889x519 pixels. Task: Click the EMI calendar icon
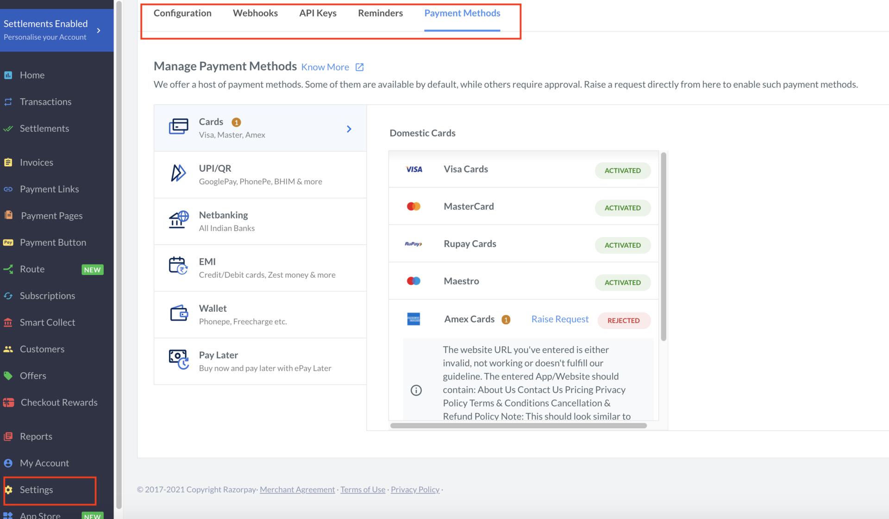pos(178,266)
